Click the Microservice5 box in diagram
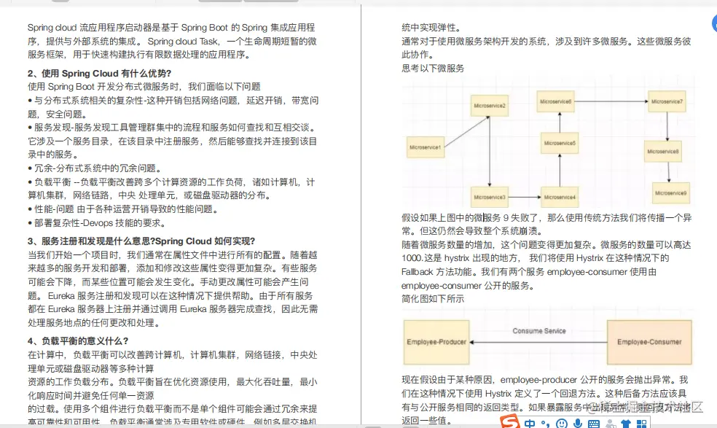The height and width of the screenshot is (428, 717). point(559,144)
